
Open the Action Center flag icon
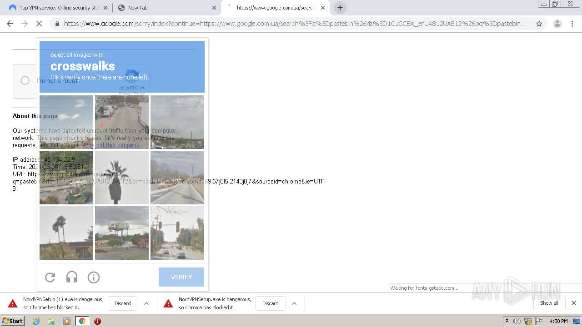[539, 321]
